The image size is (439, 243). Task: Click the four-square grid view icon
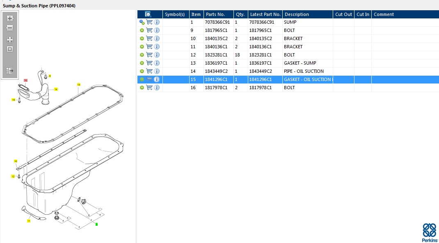(x=10, y=40)
